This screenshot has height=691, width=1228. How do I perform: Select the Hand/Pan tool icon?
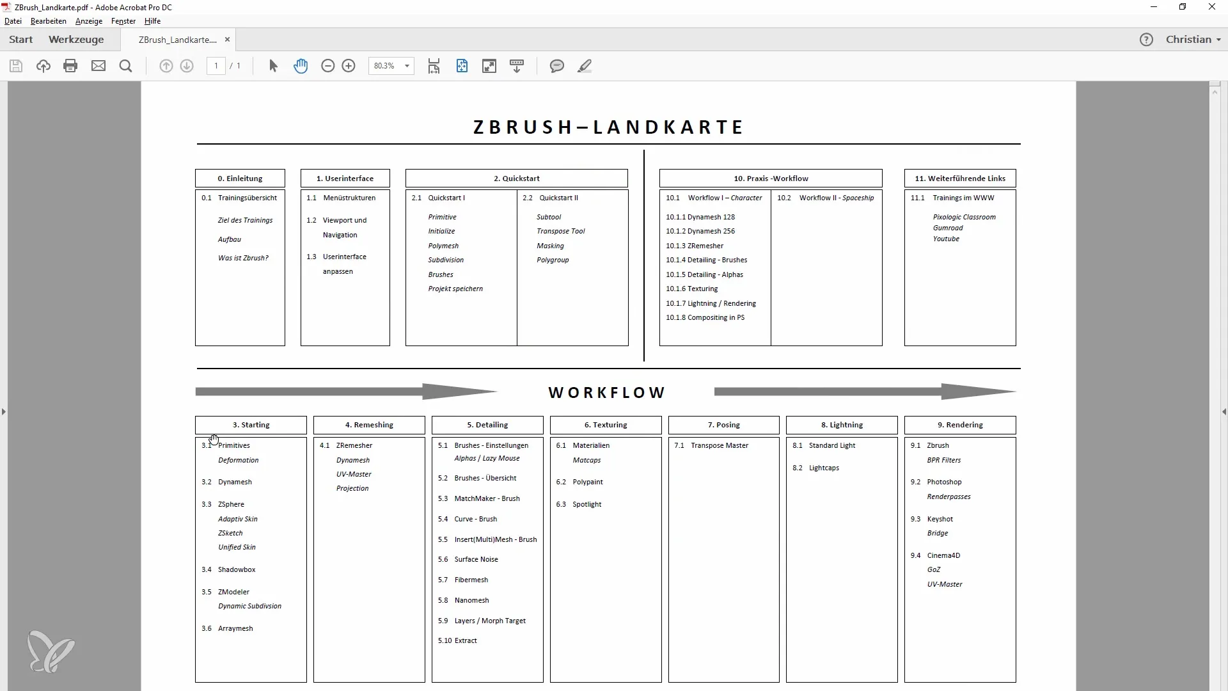click(x=300, y=66)
